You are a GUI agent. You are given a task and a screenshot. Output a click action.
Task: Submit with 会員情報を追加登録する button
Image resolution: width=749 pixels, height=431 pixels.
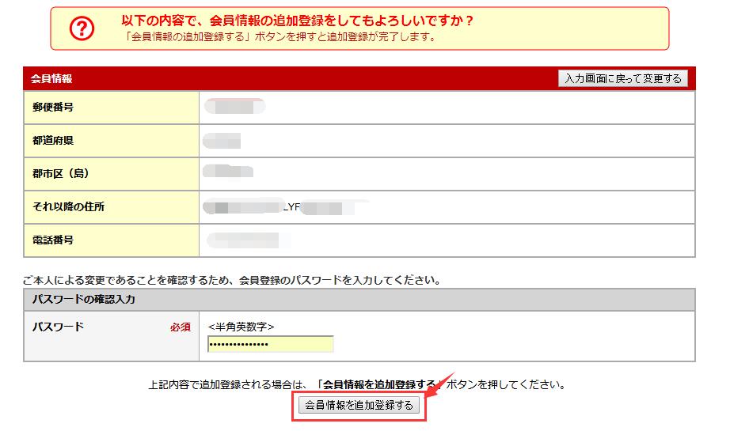pos(359,405)
